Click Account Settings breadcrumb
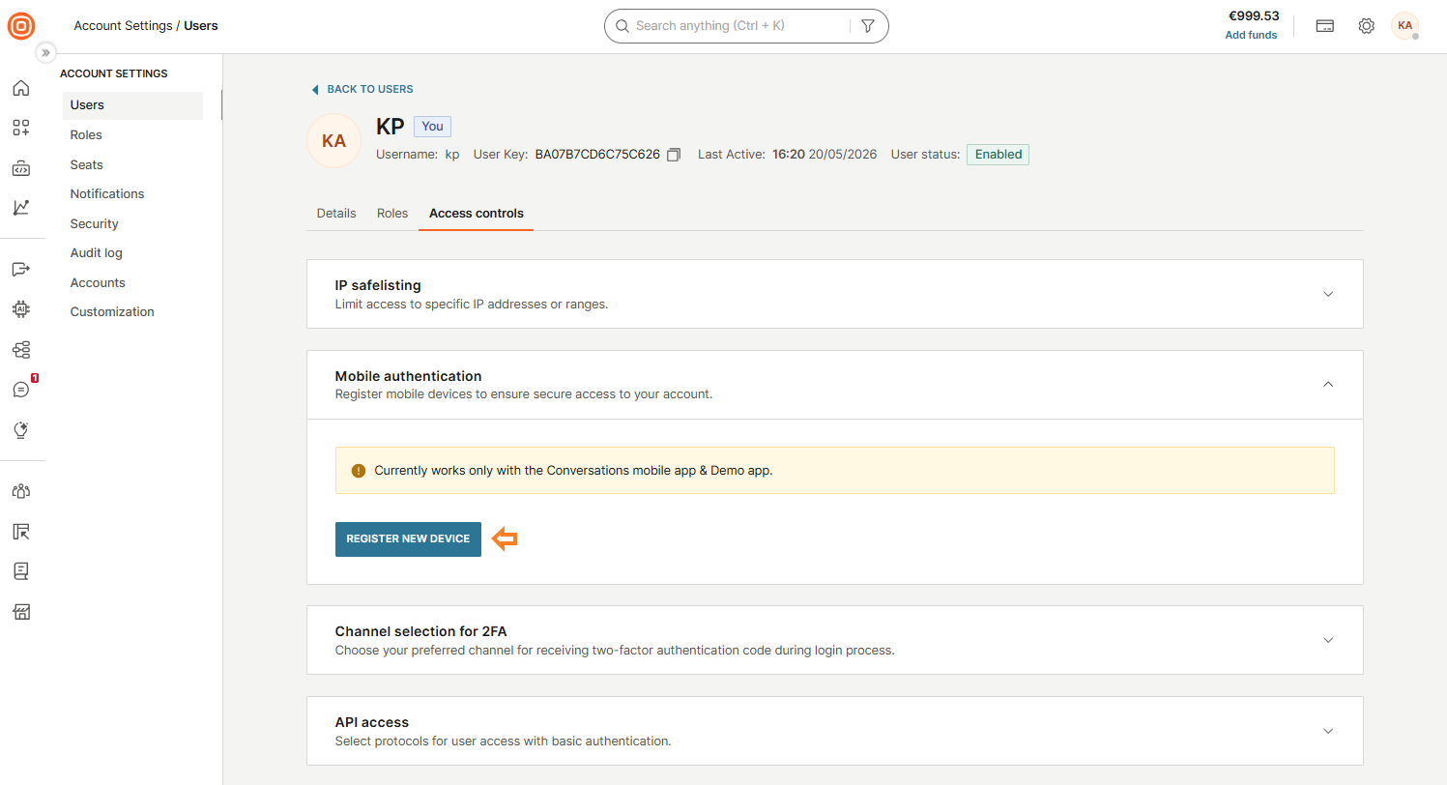1447x785 pixels. point(123,26)
